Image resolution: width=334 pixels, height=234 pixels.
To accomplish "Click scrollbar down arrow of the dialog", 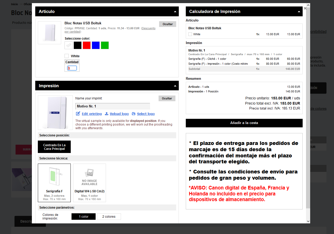I will click(x=308, y=221).
